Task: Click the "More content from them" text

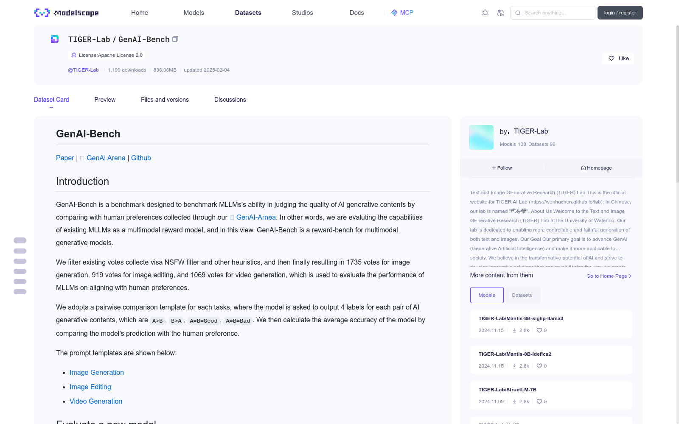Action: pyautogui.click(x=502, y=275)
